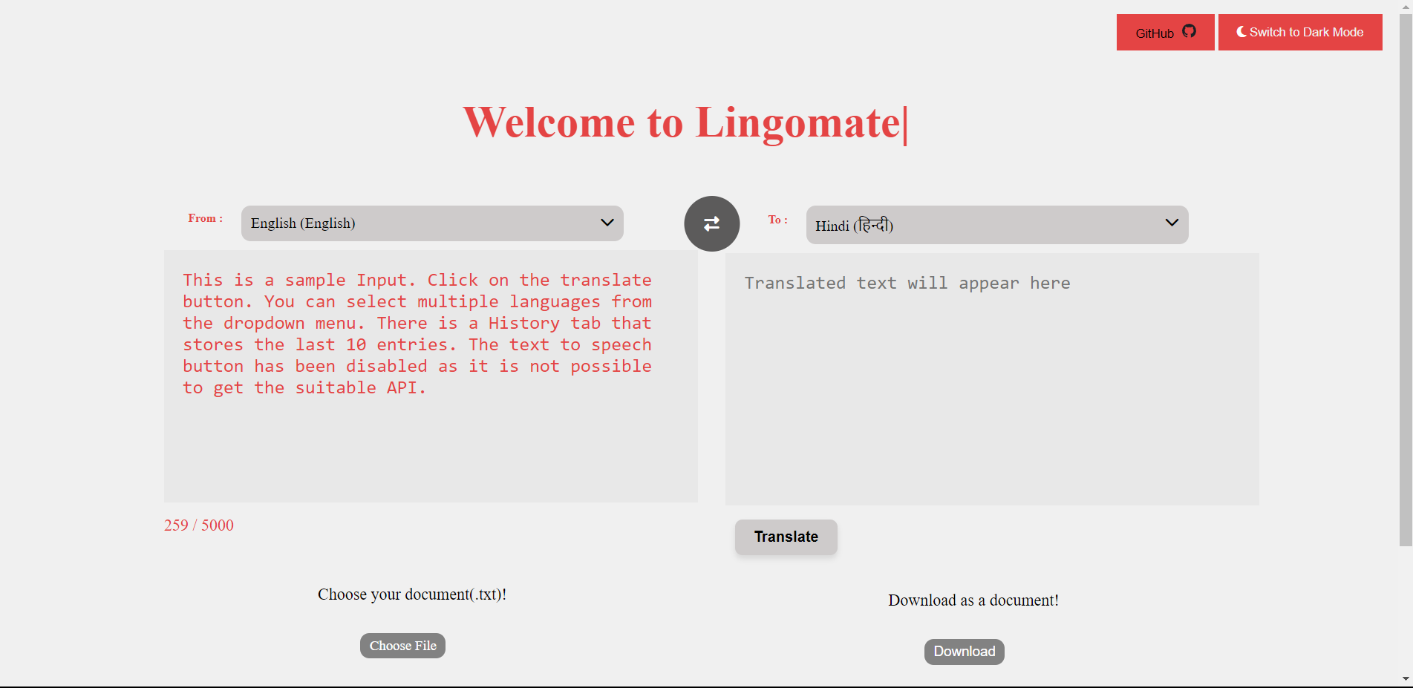Open the GitHub link button
Image resolution: width=1413 pixels, height=688 pixels.
(x=1165, y=32)
